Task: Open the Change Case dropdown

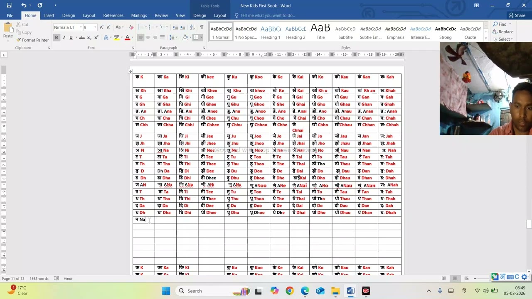Action: [119, 27]
